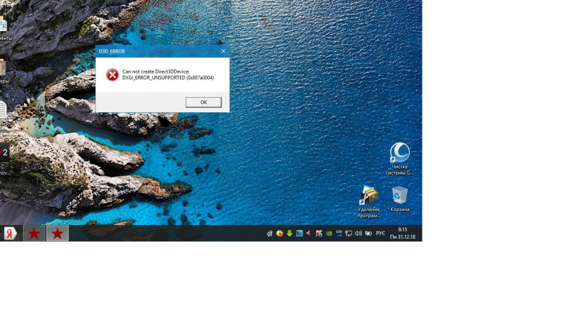
Task: Click the red speaker tray icon
Action: 309,233
